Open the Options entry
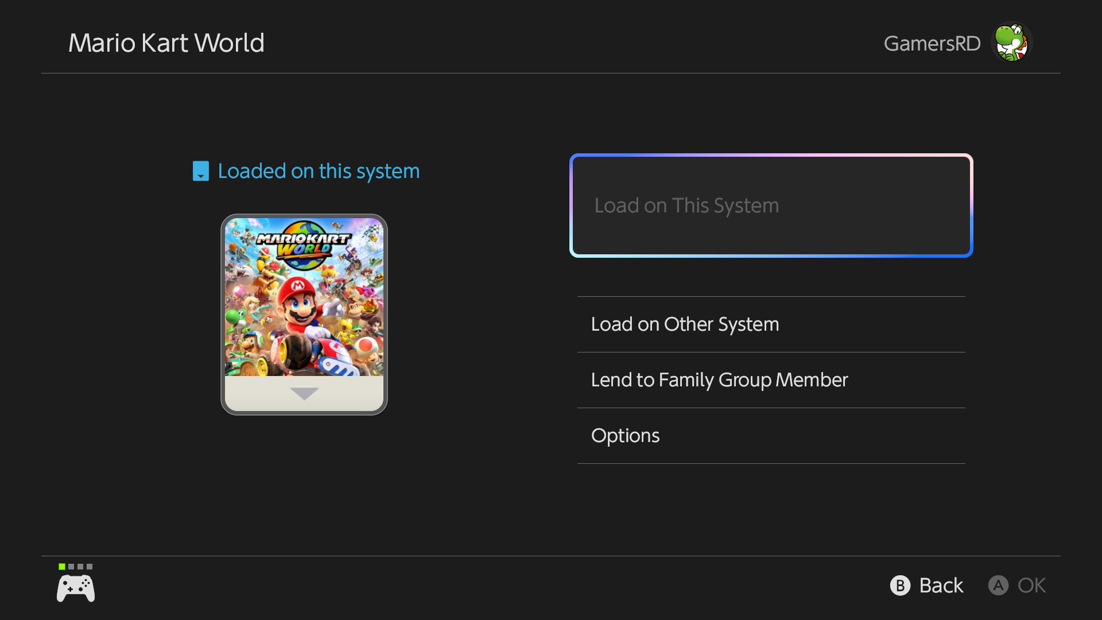Image resolution: width=1102 pixels, height=620 pixels. 771,436
